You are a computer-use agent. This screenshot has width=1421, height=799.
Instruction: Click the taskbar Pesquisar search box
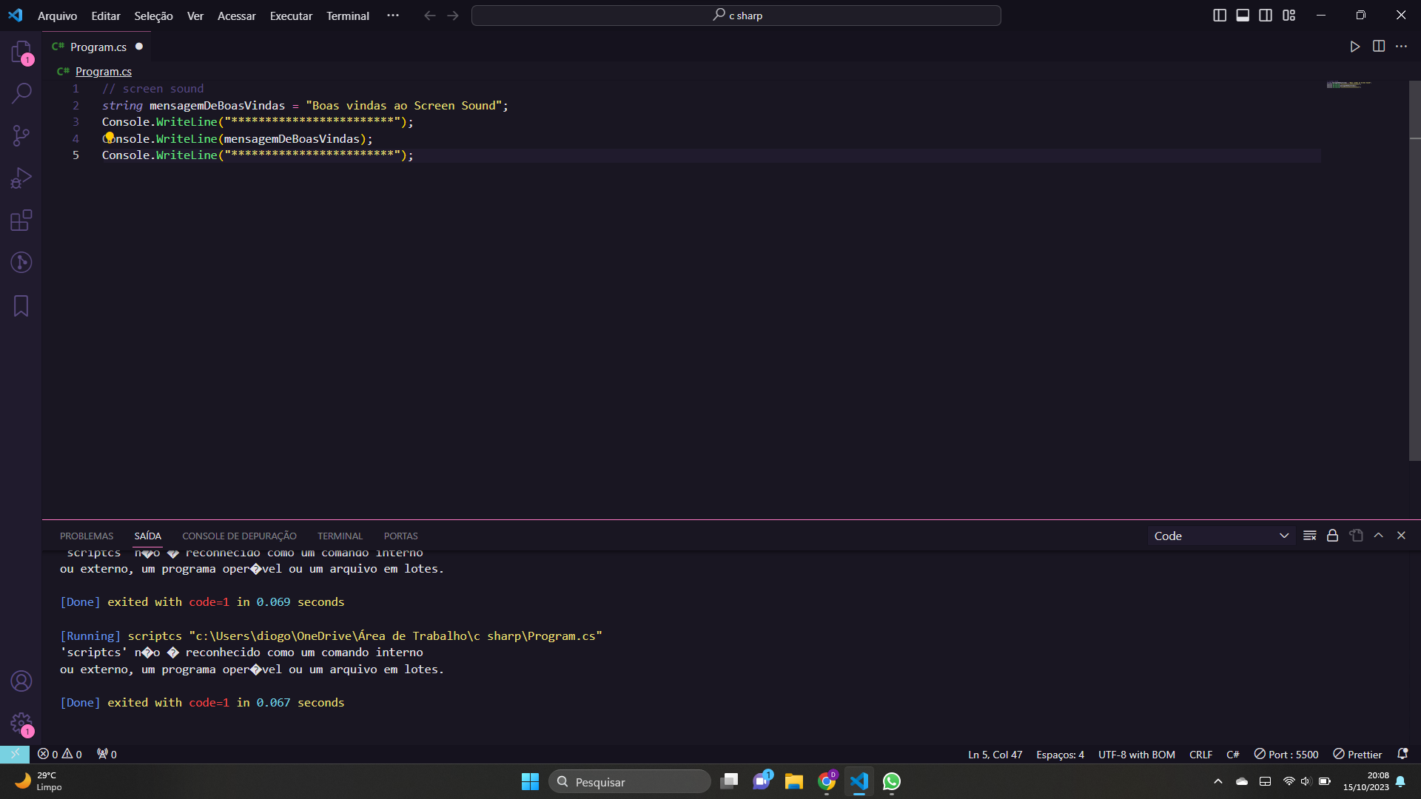[630, 781]
